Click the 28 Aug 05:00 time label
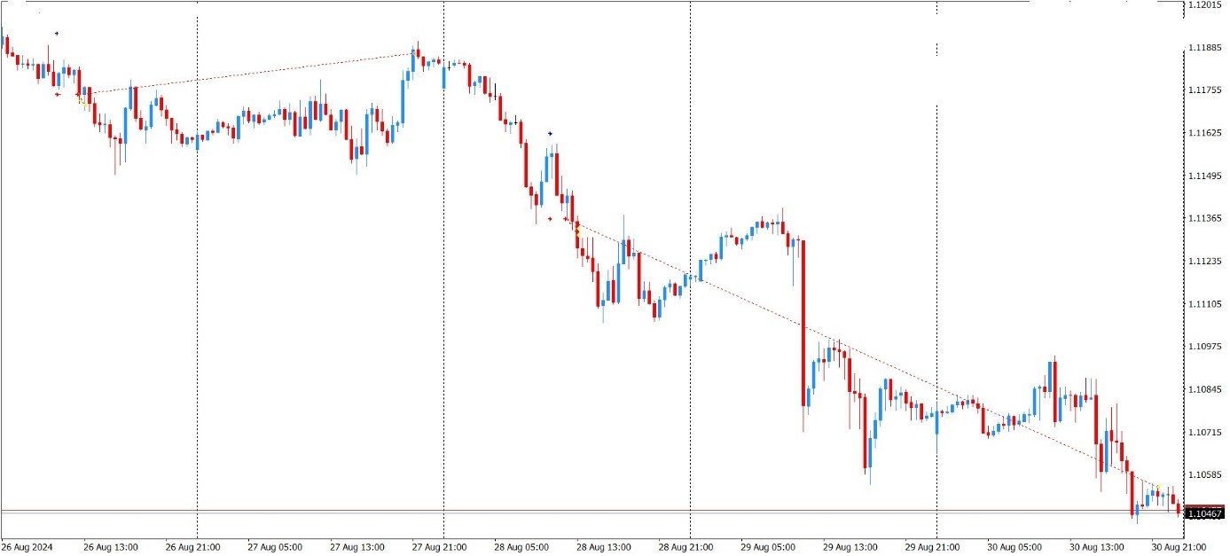The image size is (1230, 556). click(x=521, y=547)
